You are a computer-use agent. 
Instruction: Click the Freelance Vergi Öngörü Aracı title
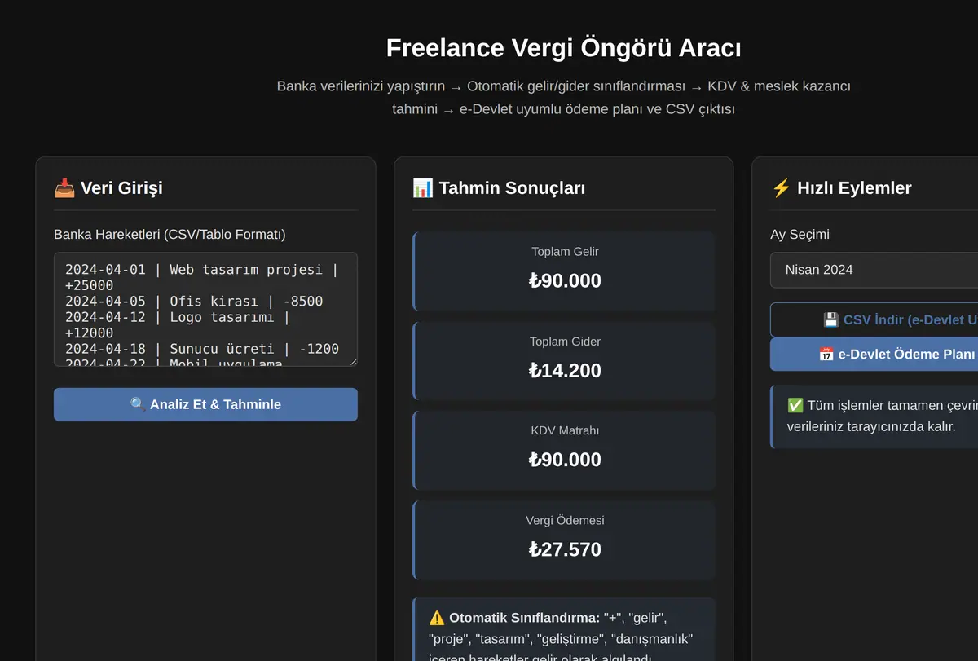point(564,48)
